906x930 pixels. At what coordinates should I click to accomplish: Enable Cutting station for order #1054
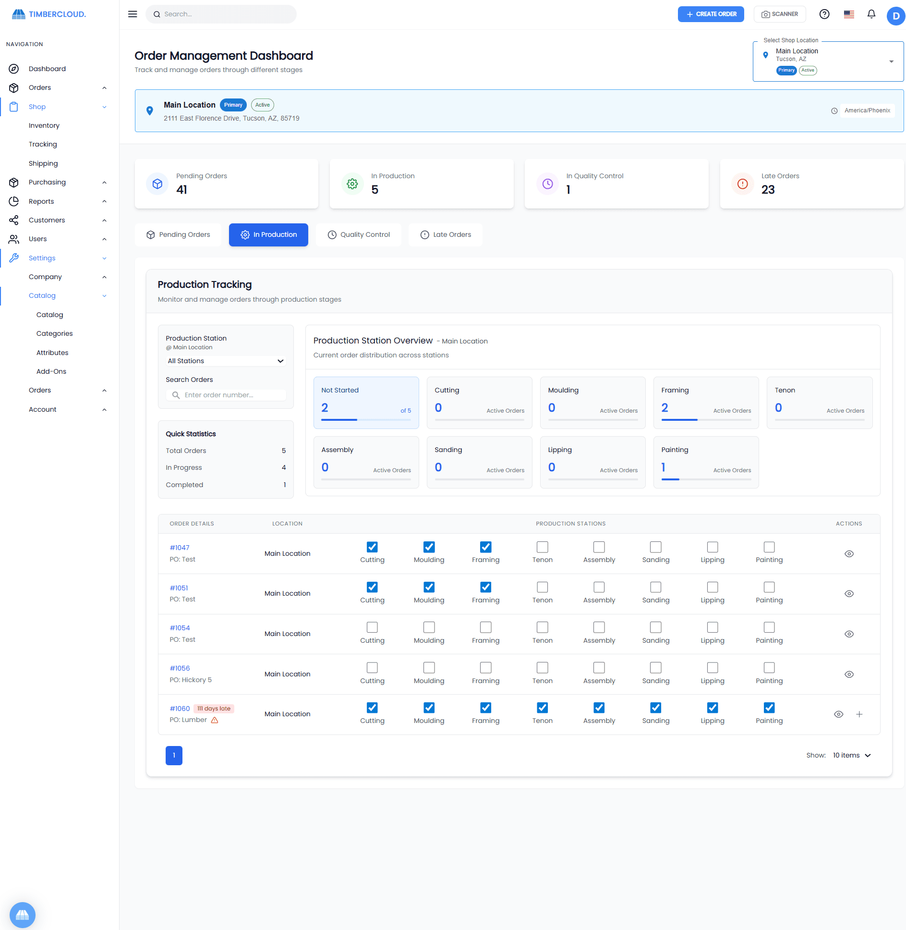(372, 627)
